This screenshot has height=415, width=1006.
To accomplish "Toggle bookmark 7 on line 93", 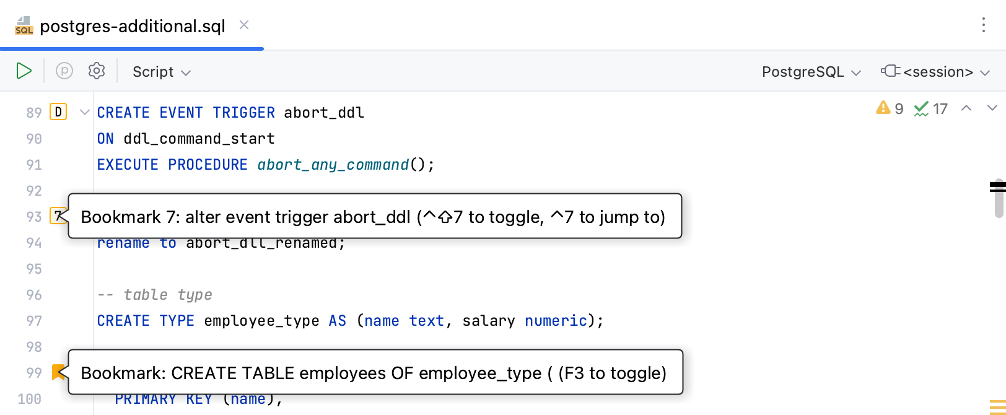I will tap(57, 216).
